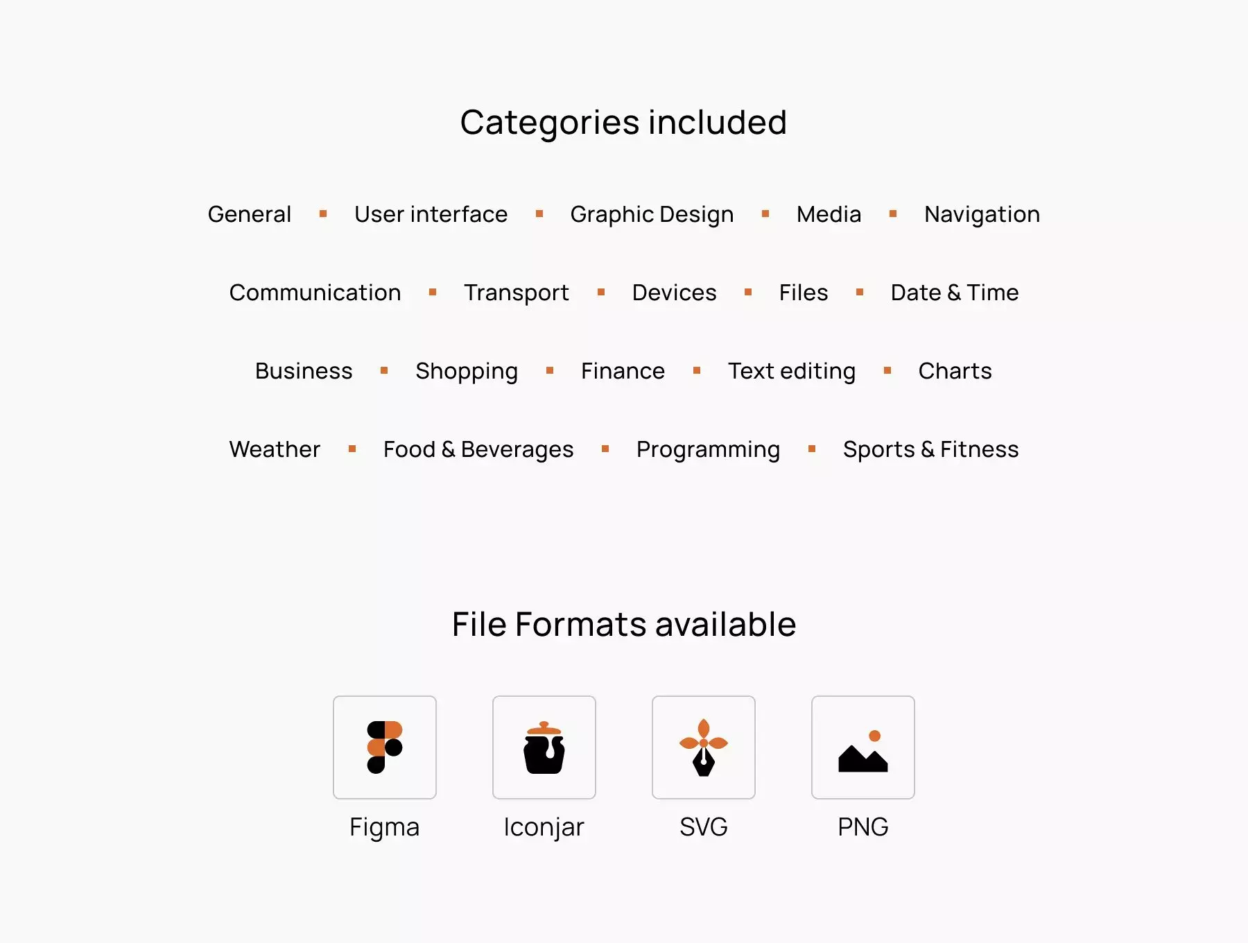
Task: Pick the Communication category
Action: 315,293
